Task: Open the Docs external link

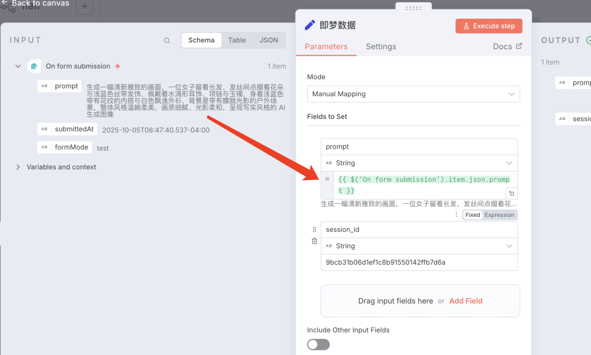Action: tap(507, 46)
